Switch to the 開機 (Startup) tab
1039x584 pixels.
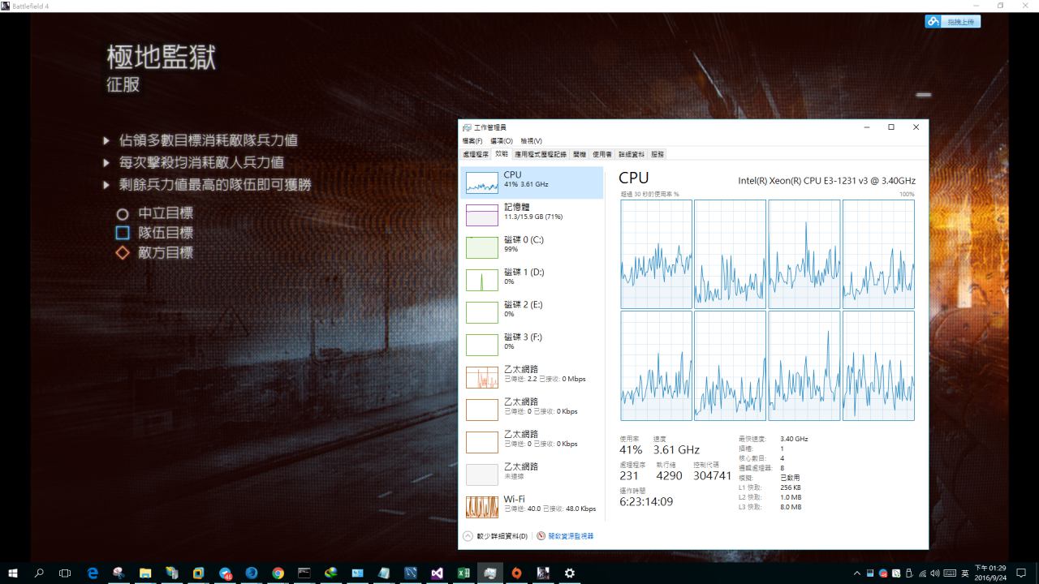point(579,154)
